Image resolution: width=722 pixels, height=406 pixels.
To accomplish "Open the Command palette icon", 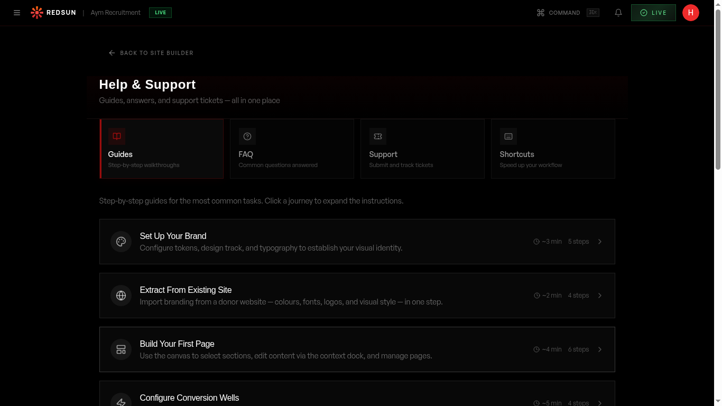I will (540, 13).
